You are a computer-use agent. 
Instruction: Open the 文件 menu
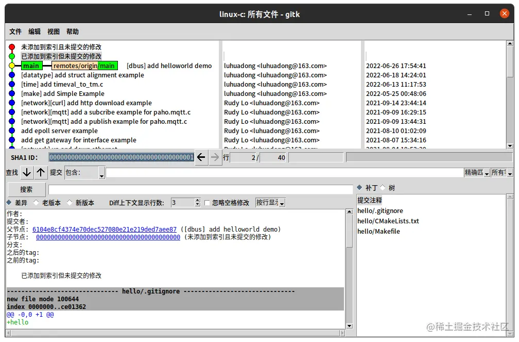click(x=15, y=31)
